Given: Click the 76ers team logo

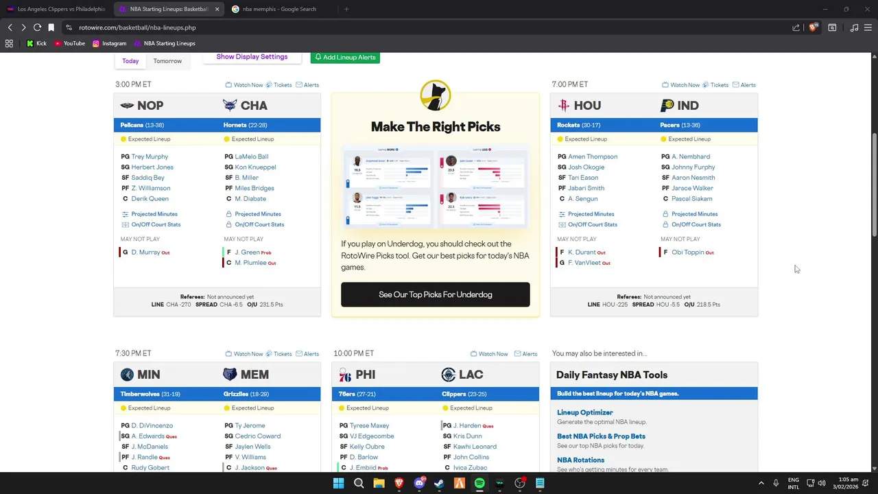Looking at the screenshot, I should click(x=345, y=375).
